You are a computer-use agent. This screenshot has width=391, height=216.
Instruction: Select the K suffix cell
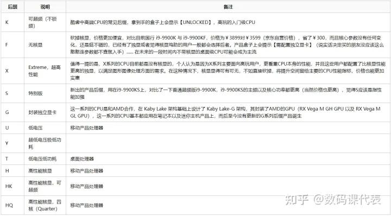12,22
